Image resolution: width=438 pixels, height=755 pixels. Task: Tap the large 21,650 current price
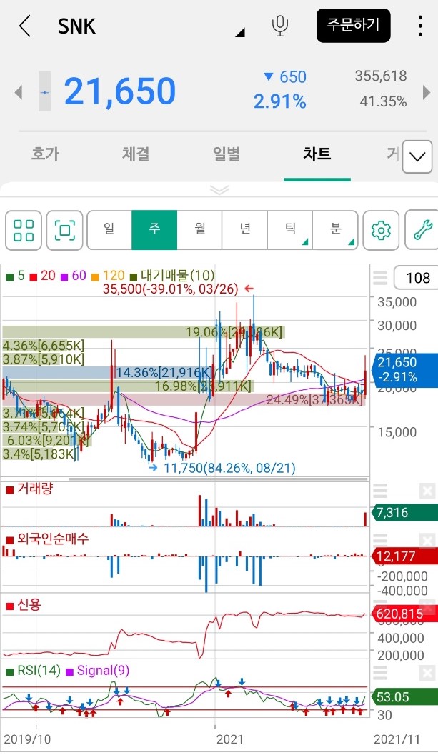tap(120, 91)
